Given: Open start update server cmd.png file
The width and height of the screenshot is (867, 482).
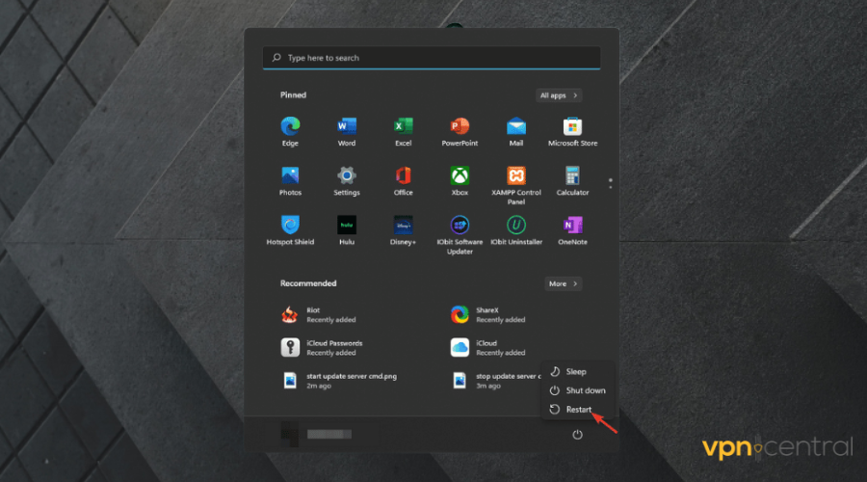Looking at the screenshot, I should [x=352, y=381].
